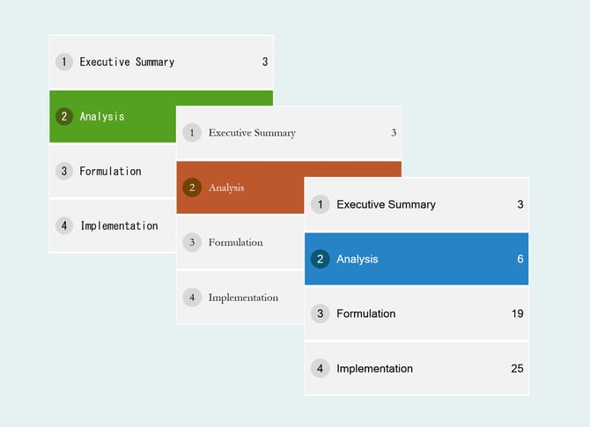This screenshot has height=427, width=590.
Task: Click the dark teal number 2 circle on the blue row
Action: (x=321, y=259)
